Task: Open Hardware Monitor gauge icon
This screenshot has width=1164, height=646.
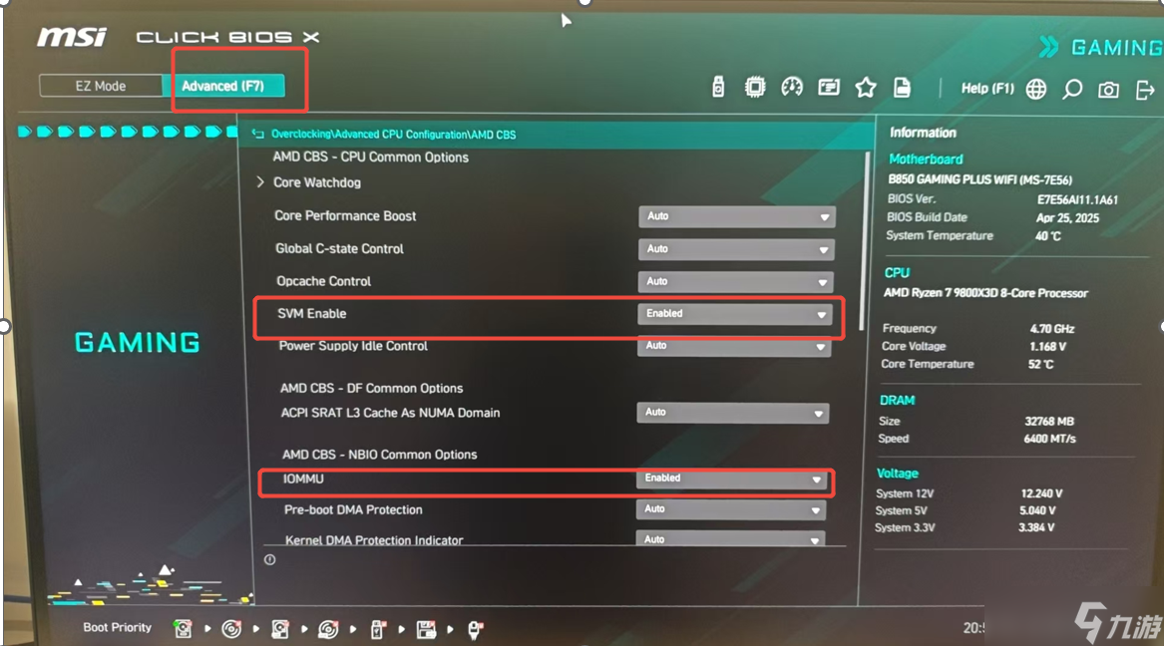Action: tap(791, 88)
